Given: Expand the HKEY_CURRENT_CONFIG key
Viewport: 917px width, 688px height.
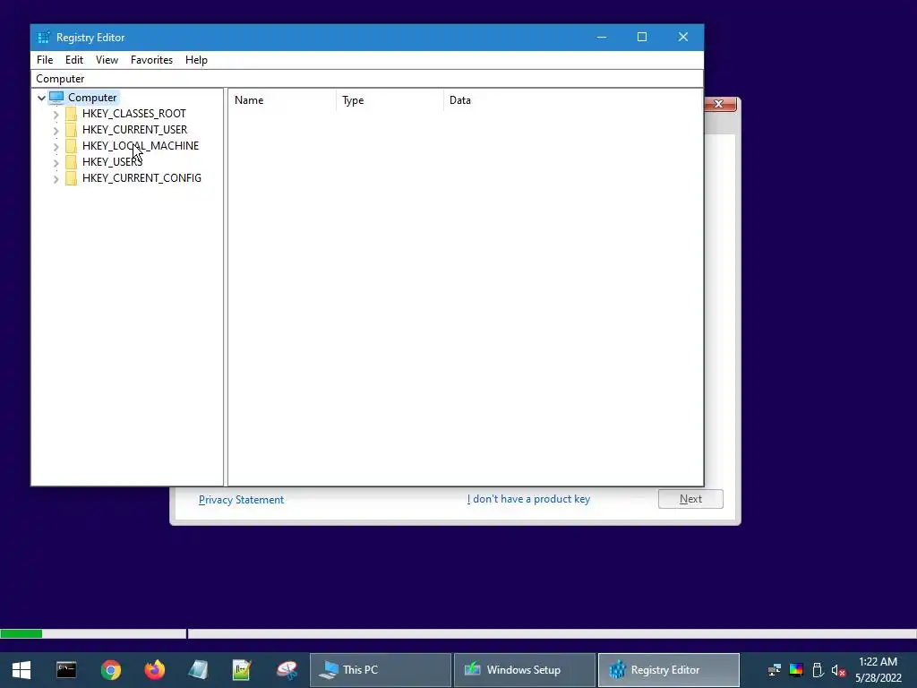Looking at the screenshot, I should pos(56,179).
